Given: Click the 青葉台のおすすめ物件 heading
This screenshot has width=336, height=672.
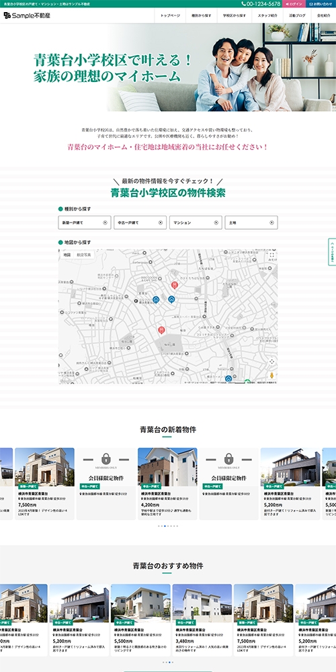Looking at the screenshot, I should [x=168, y=566].
